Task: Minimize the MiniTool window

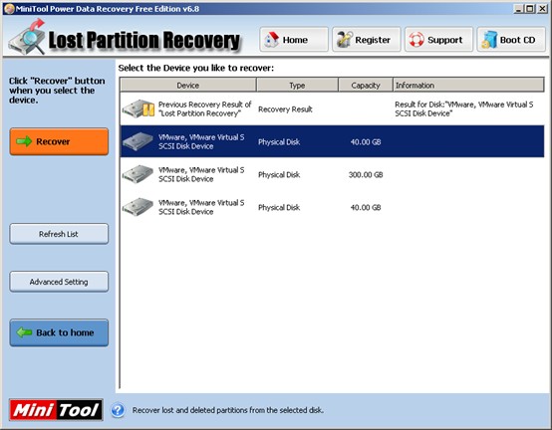Action: 518,8
